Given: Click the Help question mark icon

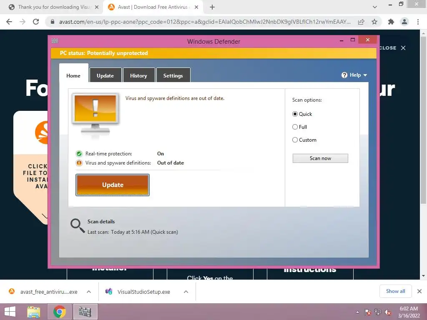Looking at the screenshot, I should click(x=344, y=75).
